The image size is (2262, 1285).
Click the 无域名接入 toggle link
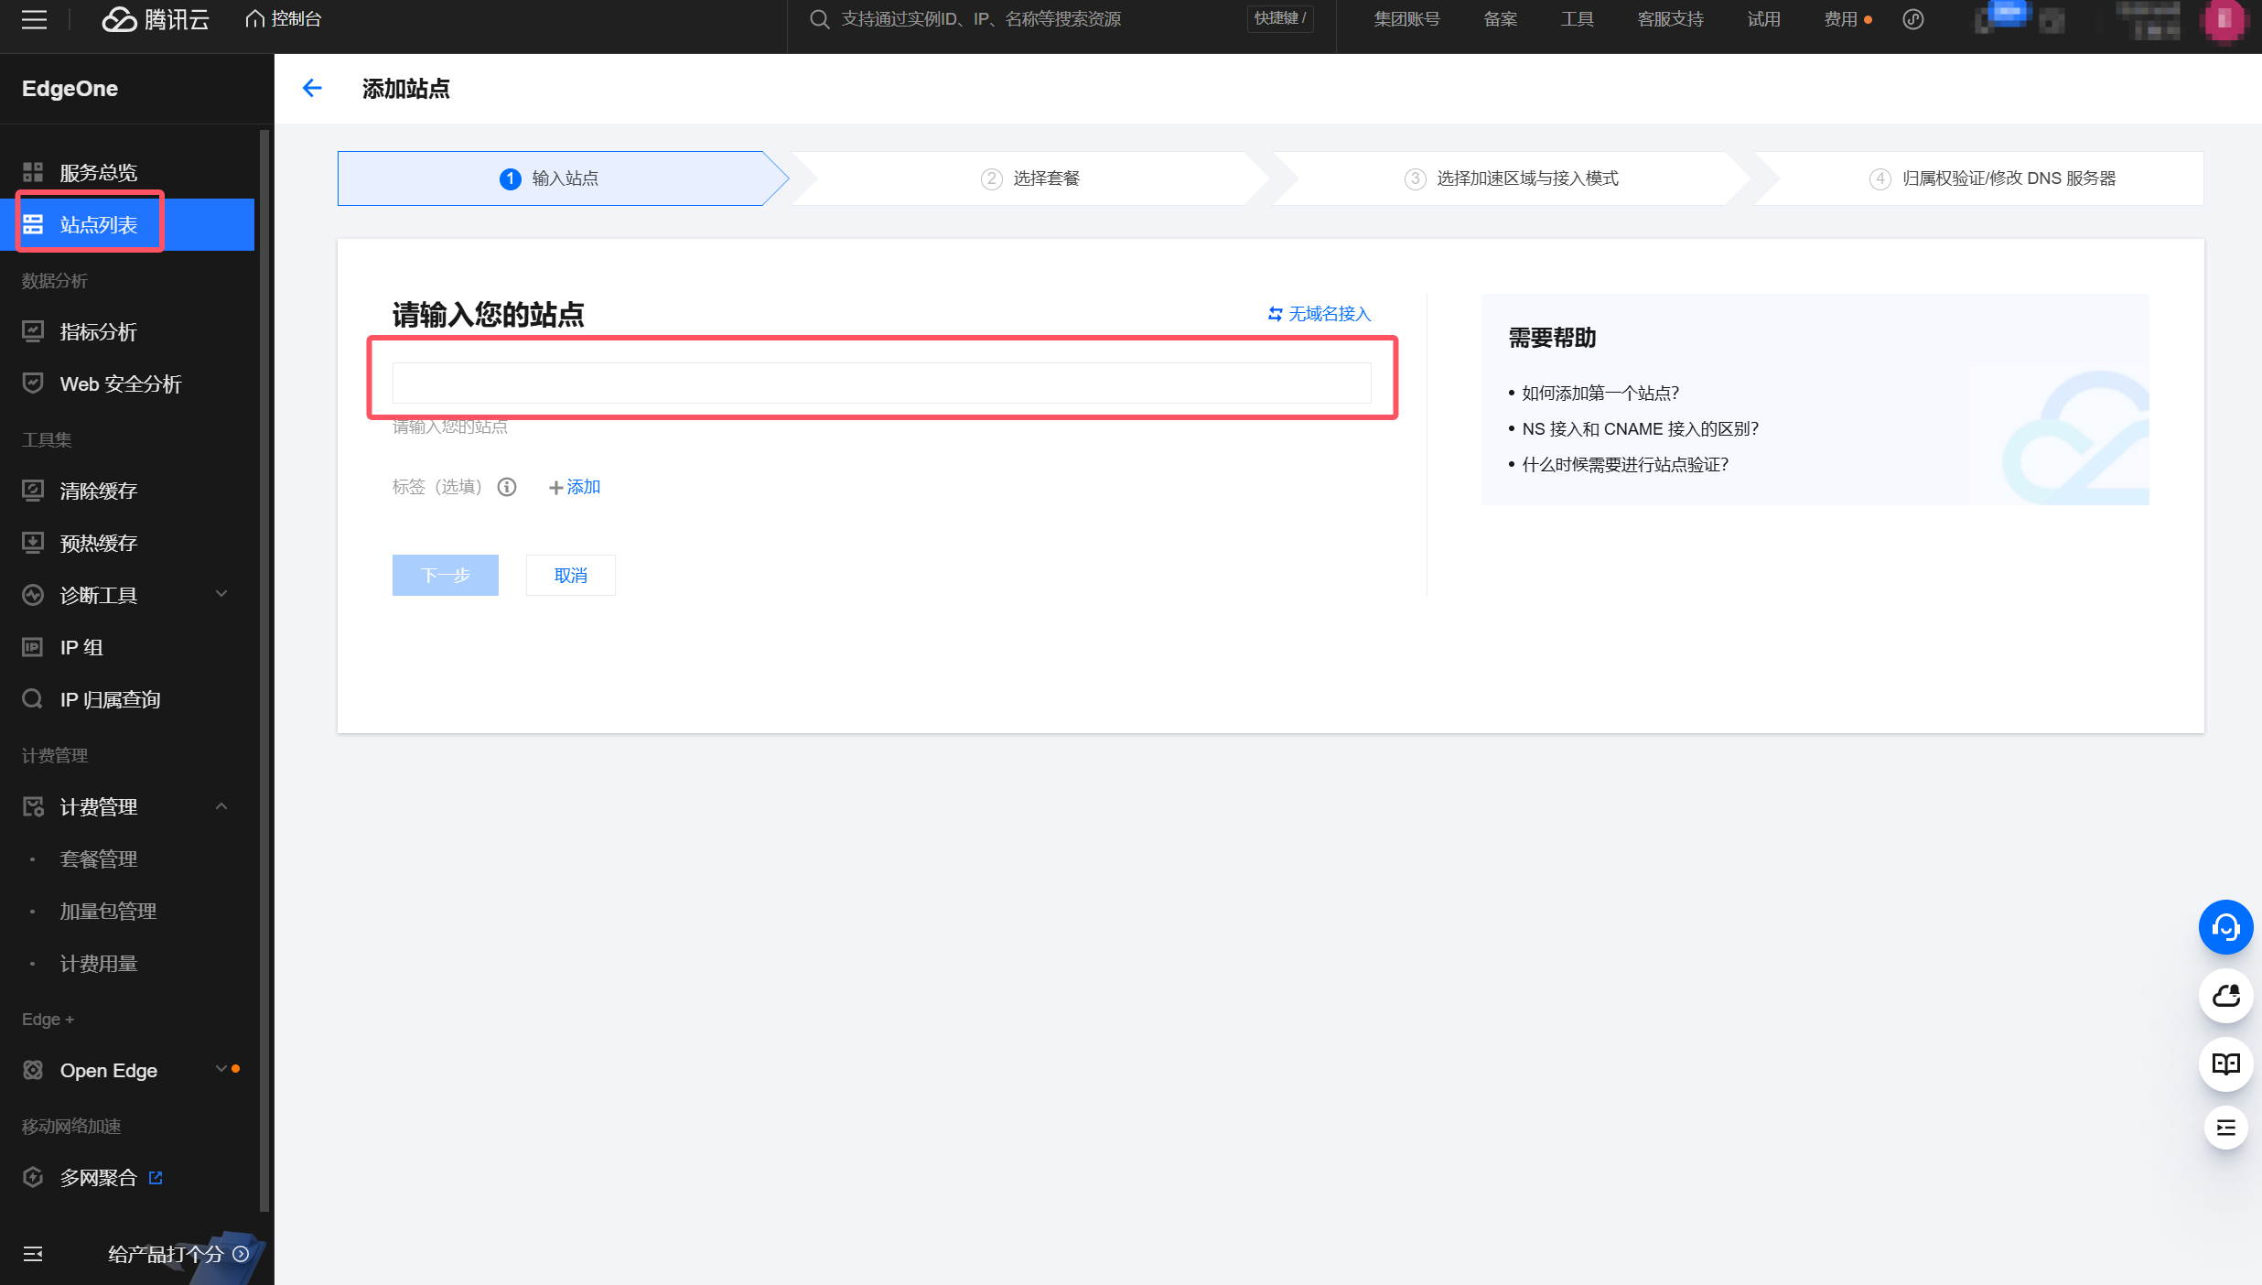1319,314
